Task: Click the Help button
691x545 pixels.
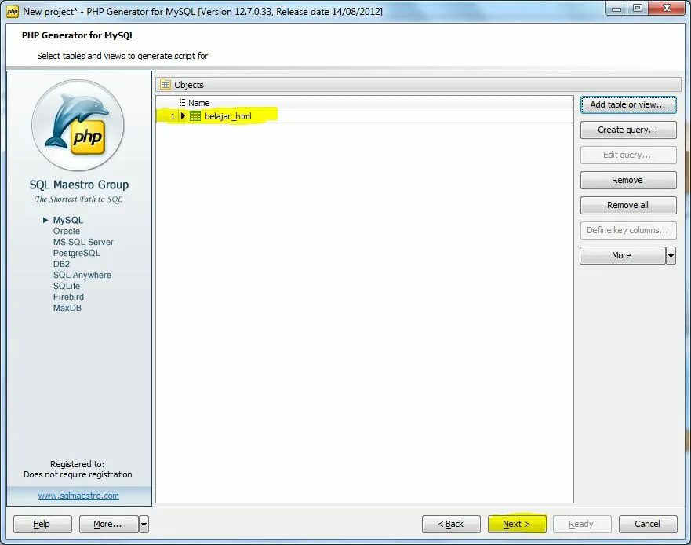Action: (x=42, y=525)
